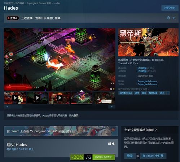180x162 pixels.
Task: Select the 独立 tag
Action: point(144,93)
